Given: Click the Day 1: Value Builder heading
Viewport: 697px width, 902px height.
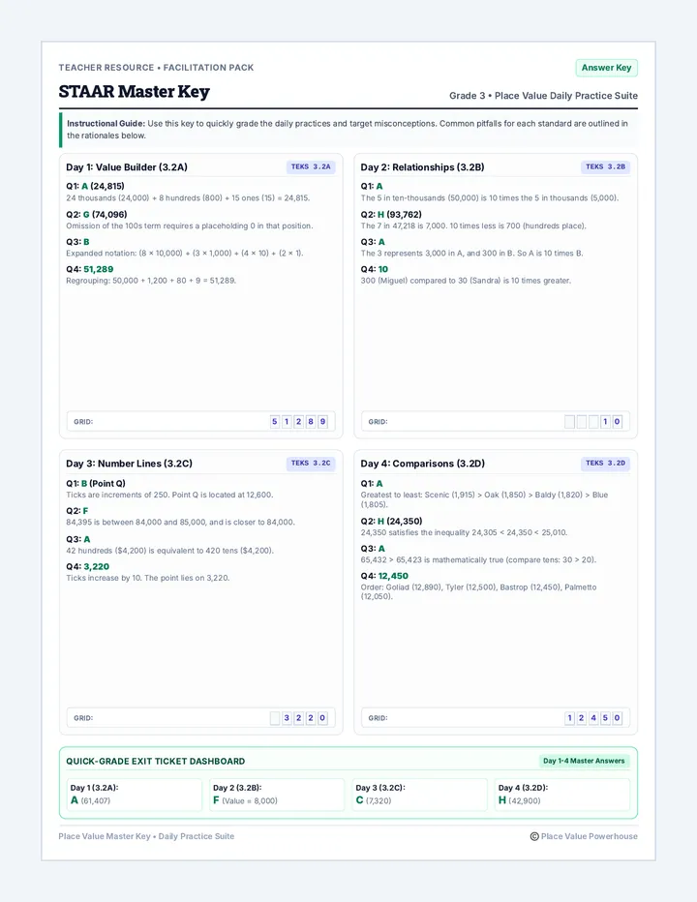Looking at the screenshot, I should click(127, 167).
